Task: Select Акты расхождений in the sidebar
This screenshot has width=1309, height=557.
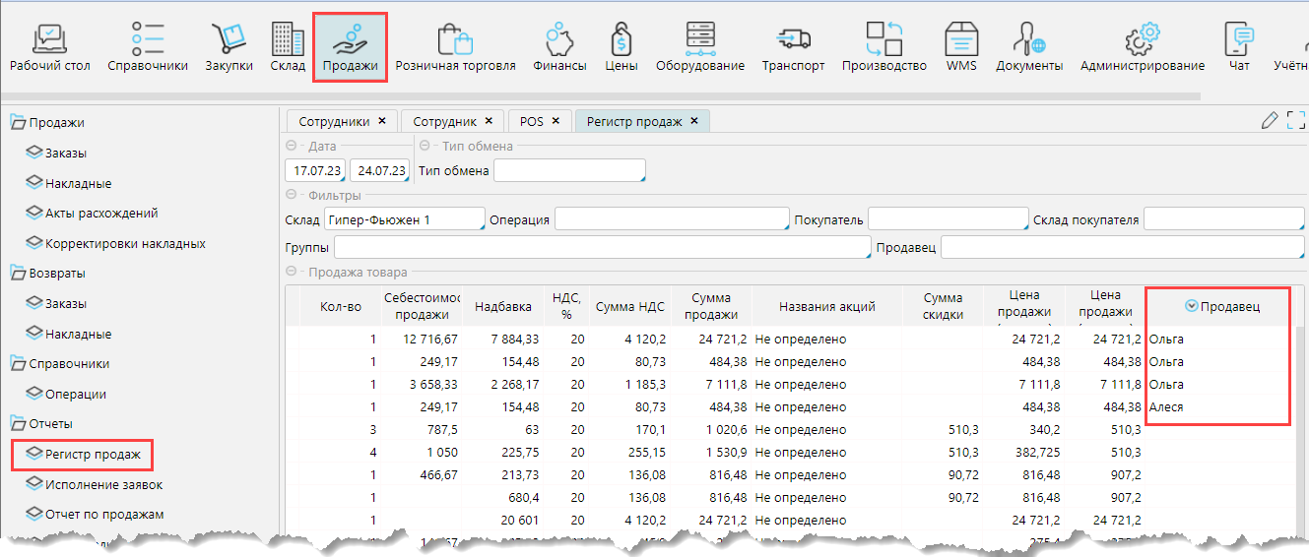Action: coord(100,214)
